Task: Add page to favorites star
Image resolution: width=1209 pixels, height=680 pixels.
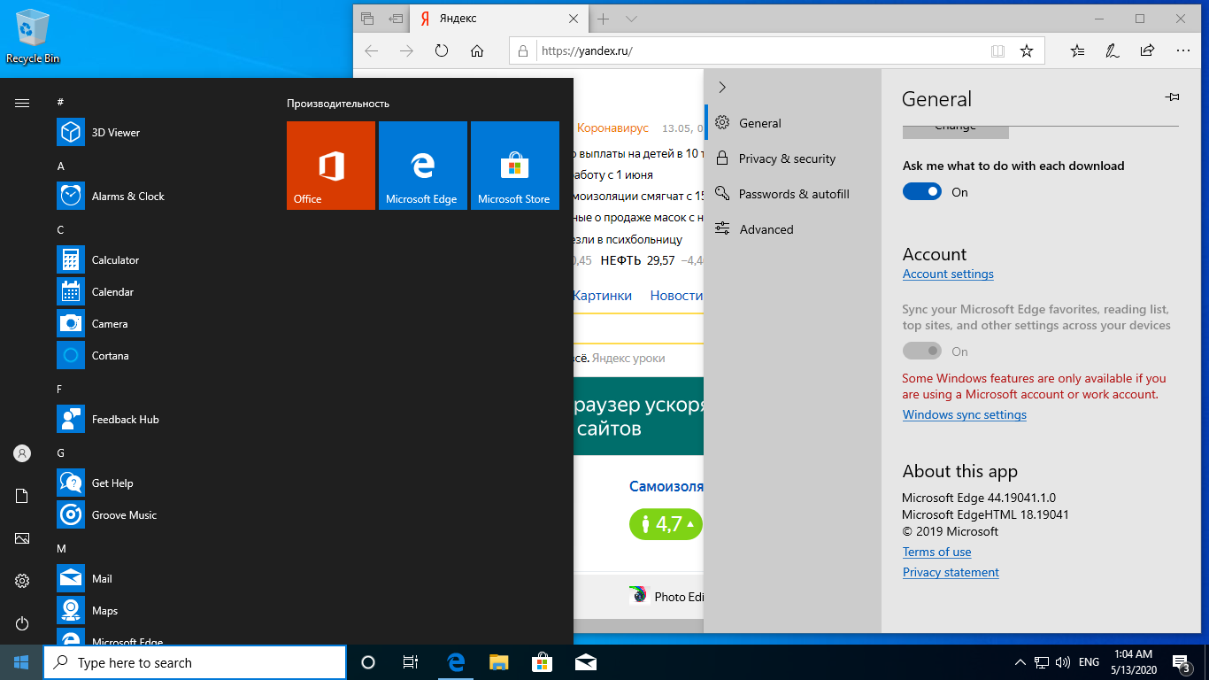Action: (1027, 51)
